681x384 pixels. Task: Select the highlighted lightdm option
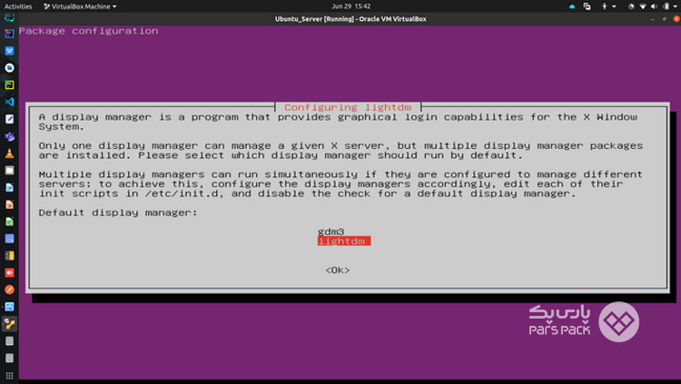(343, 241)
